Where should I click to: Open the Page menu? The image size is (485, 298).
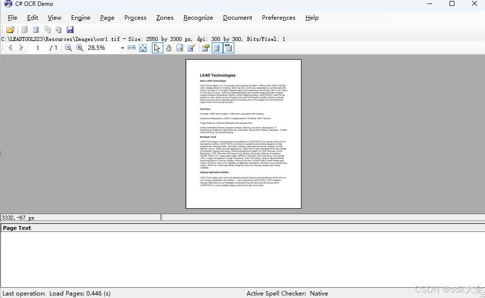tap(108, 18)
